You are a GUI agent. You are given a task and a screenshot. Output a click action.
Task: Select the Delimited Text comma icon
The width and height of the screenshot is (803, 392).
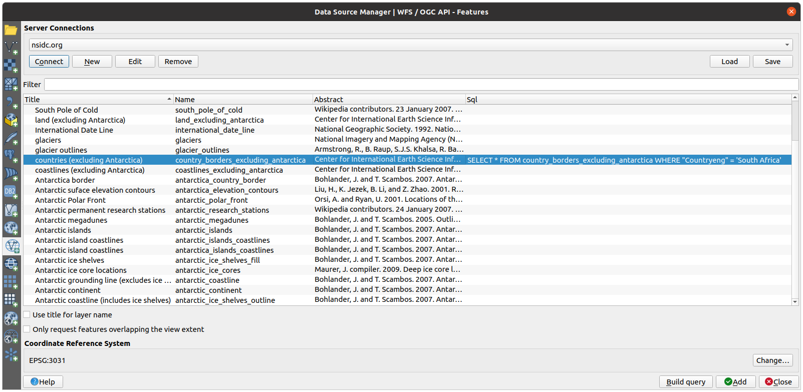point(11,102)
